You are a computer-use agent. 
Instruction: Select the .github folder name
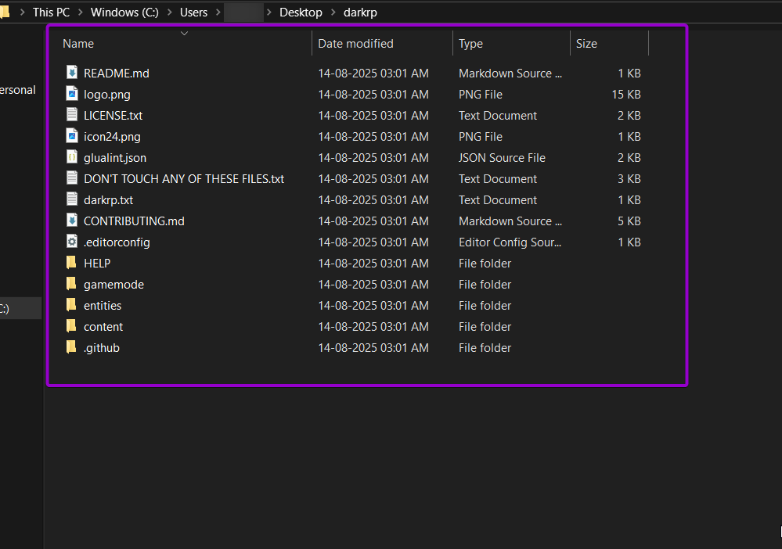102,348
